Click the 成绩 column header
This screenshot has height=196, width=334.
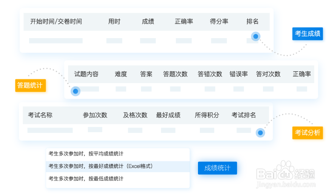pos(148,22)
